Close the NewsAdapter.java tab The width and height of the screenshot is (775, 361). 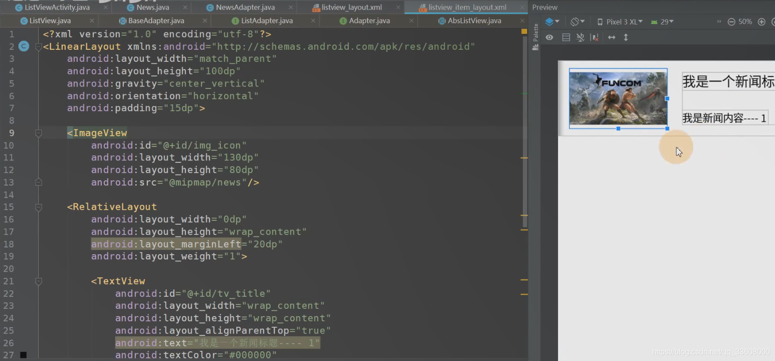point(290,7)
